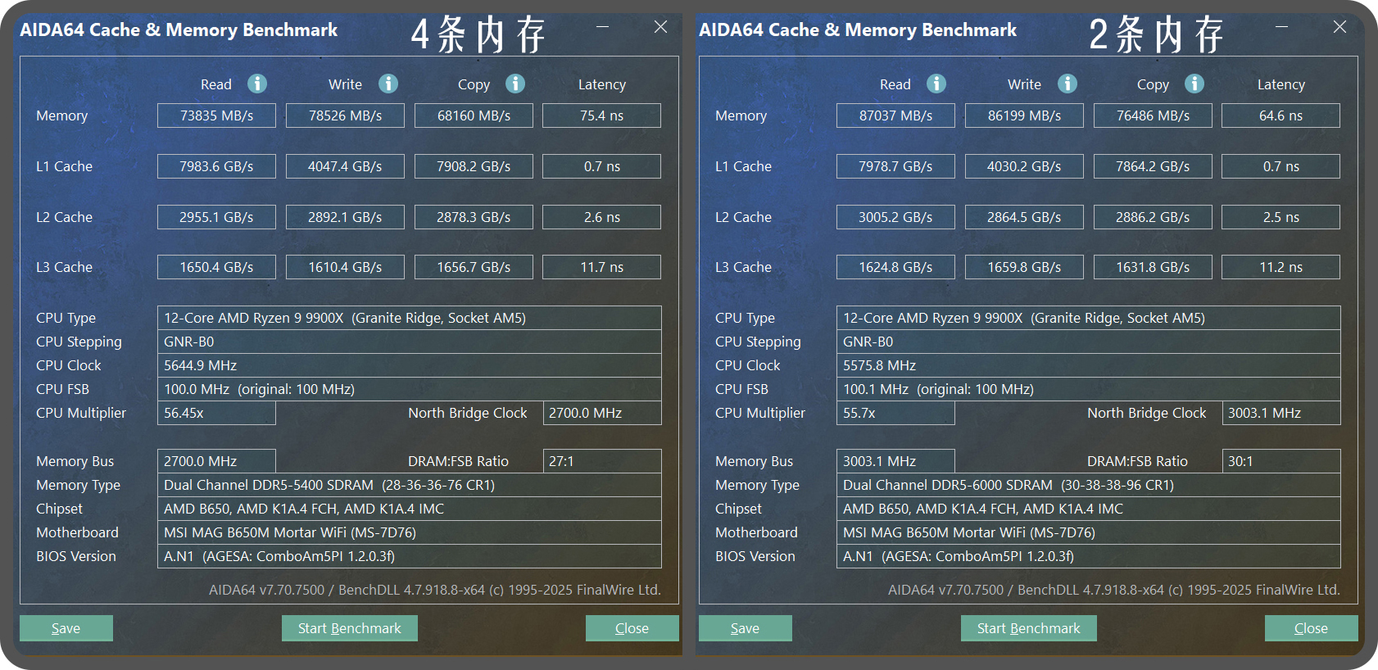Screen dimensions: 1378x670
Task: Select Memory Copy value 68160 MB/s
Action: pyautogui.click(x=474, y=115)
